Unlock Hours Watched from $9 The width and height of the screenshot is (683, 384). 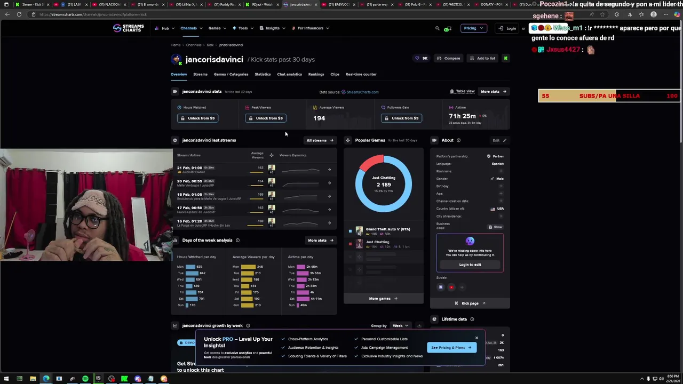[197, 118]
